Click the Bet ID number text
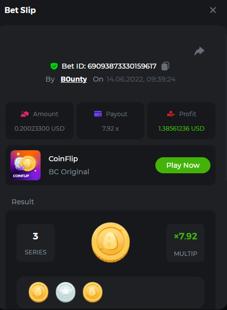The image size is (227, 310). pos(122,66)
